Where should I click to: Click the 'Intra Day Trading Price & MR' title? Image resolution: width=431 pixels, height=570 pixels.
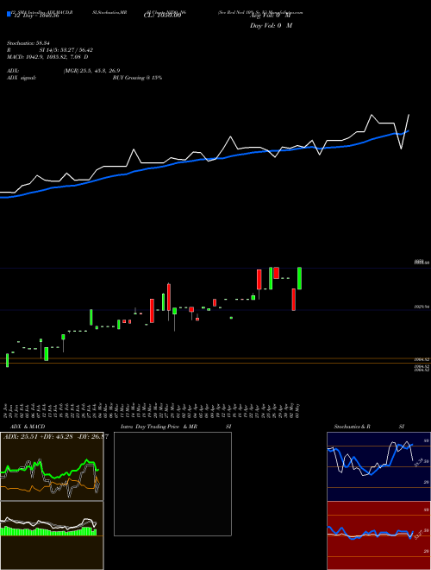(159, 427)
